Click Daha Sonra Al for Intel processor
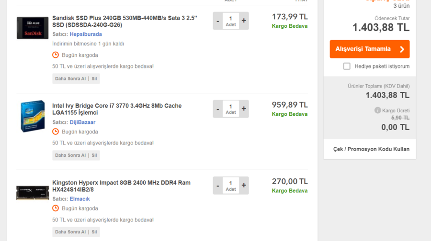The image size is (431, 241). click(x=70, y=155)
